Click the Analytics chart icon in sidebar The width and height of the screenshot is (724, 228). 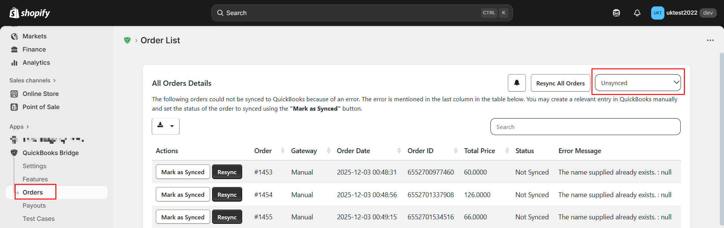coord(14,63)
